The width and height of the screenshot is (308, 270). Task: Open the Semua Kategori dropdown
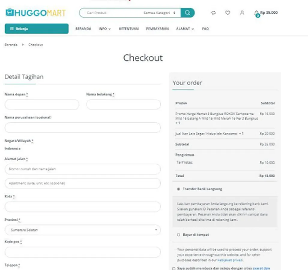coord(159,13)
